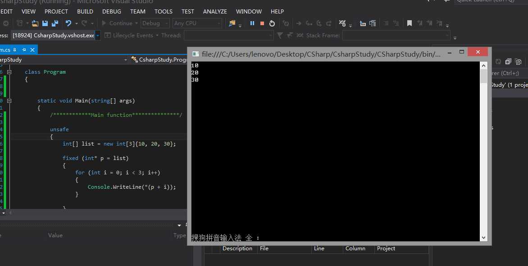The height and width of the screenshot is (266, 528).
Task: Click the thread filter funnel icon
Action: coord(280,35)
